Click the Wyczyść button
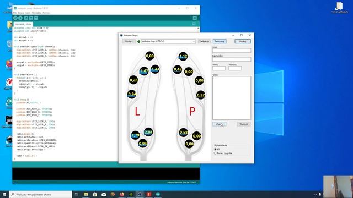 tap(244, 124)
